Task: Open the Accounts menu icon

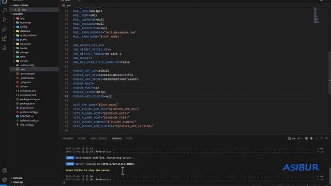Action: (x=5, y=171)
